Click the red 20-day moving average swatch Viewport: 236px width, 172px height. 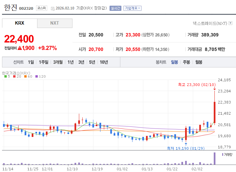coord(14,77)
